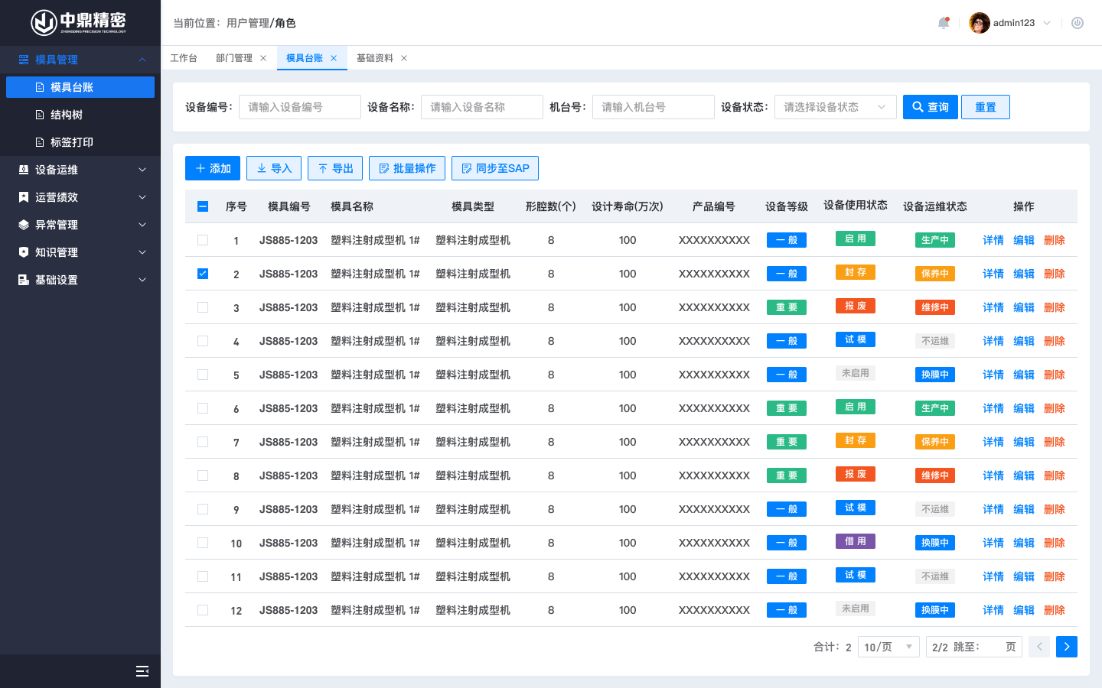Click the power logout icon
The image size is (1102, 688).
1078,23
